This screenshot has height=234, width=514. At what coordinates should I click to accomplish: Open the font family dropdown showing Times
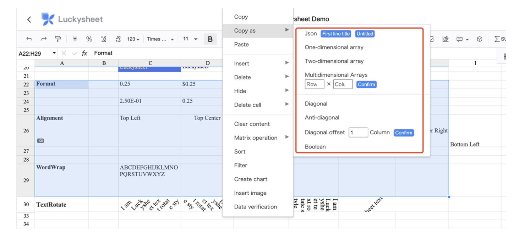tap(160, 39)
